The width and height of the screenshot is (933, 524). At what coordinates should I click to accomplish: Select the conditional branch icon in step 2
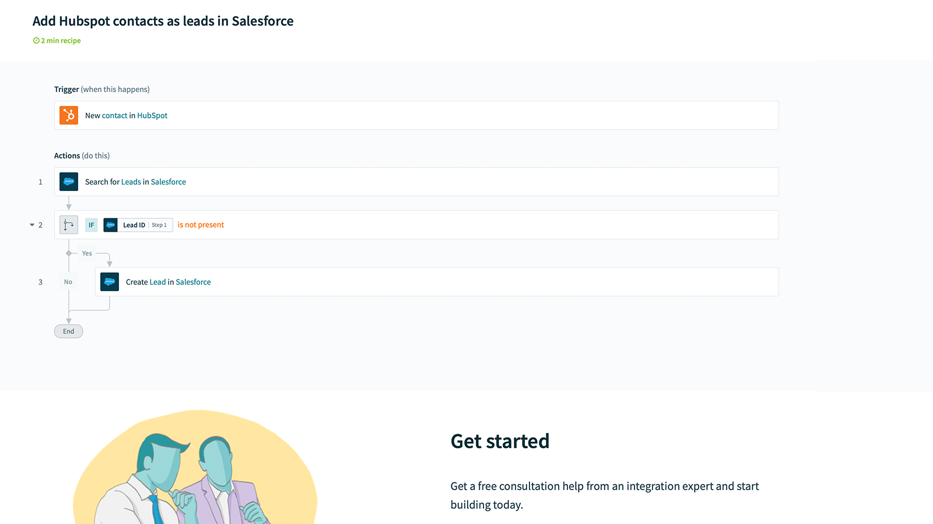pyautogui.click(x=68, y=225)
